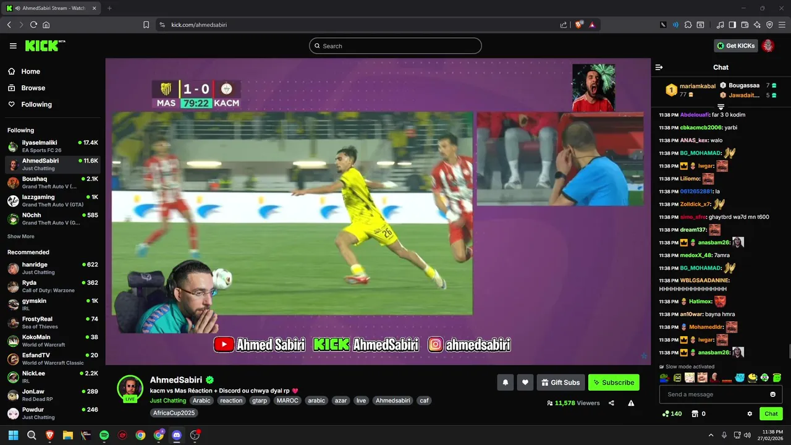Click the Get KICKs button

735,46
